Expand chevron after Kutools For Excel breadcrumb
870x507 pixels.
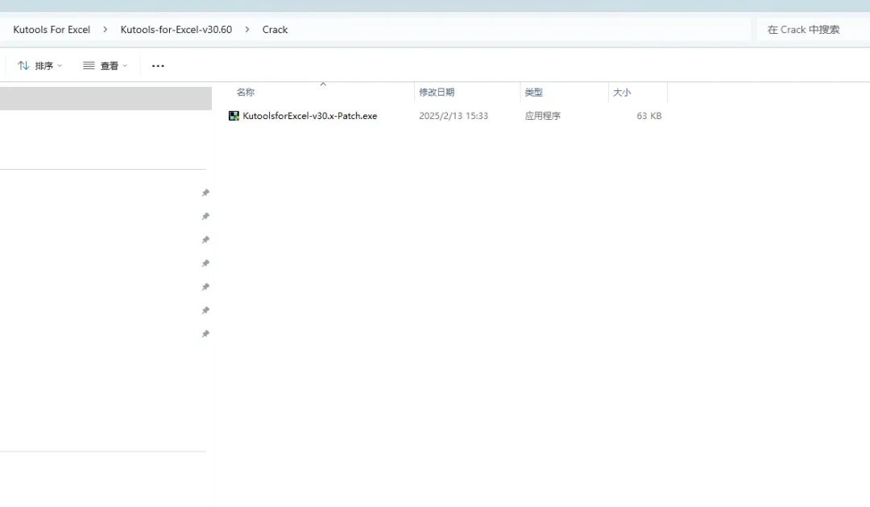105,29
